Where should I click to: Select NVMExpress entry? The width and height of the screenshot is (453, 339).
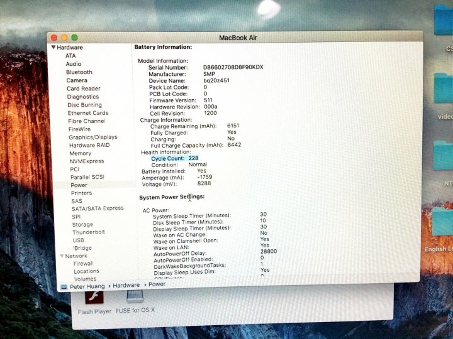87,161
